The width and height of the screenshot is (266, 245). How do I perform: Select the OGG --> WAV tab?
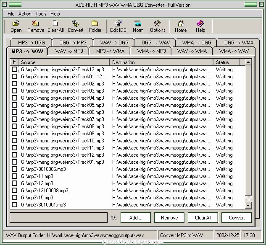click(155, 42)
